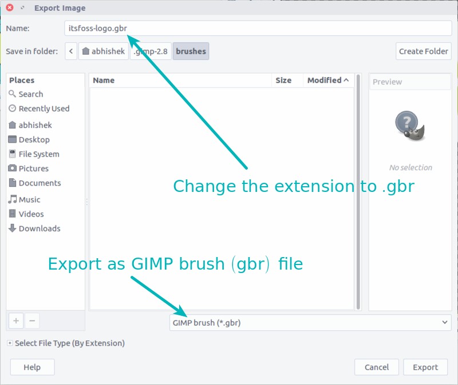Click the Cancel button

click(377, 367)
